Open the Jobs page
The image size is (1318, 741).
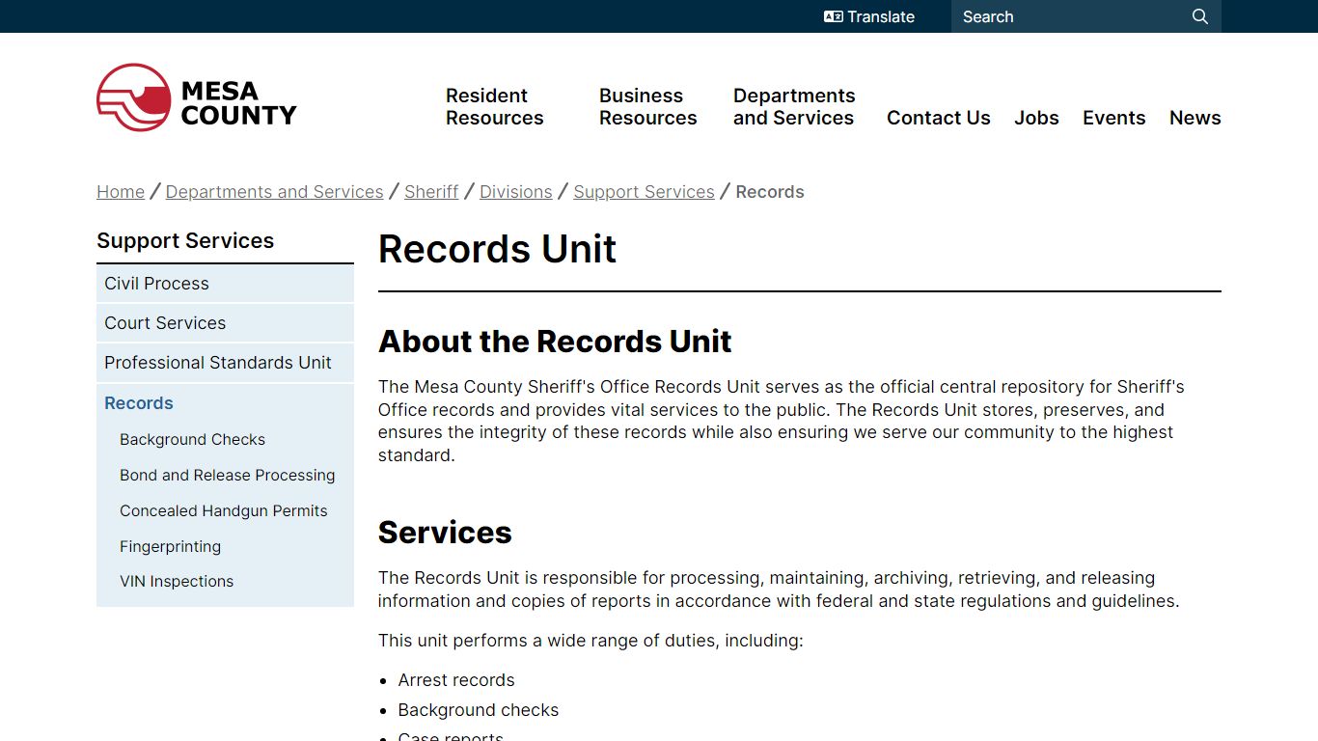(x=1036, y=118)
